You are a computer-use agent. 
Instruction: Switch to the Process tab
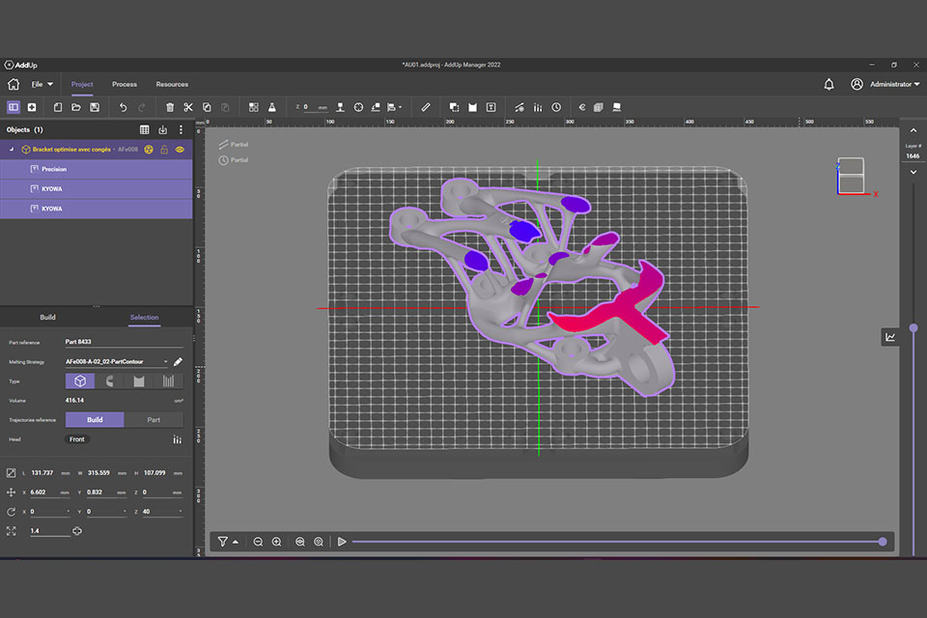coord(125,84)
